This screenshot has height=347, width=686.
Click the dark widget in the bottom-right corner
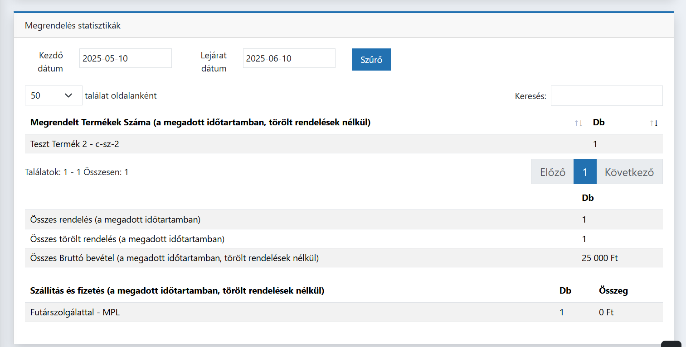tap(671, 343)
